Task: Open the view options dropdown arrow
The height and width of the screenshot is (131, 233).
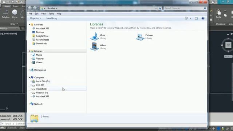Action: click(x=190, y=18)
